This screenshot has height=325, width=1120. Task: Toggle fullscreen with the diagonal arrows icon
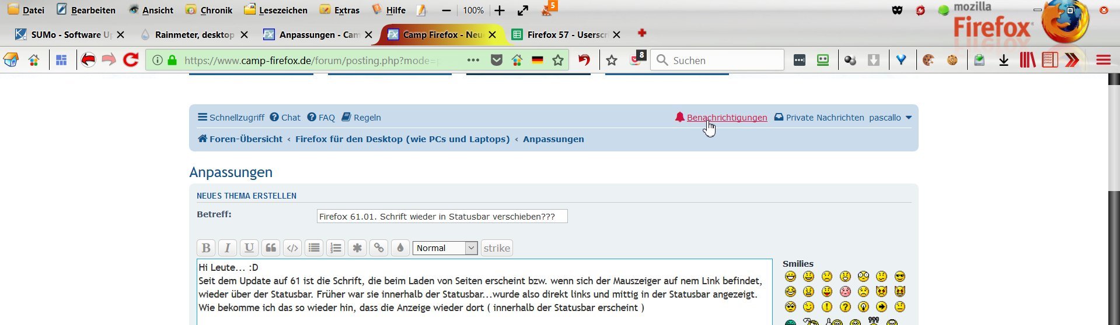click(523, 10)
